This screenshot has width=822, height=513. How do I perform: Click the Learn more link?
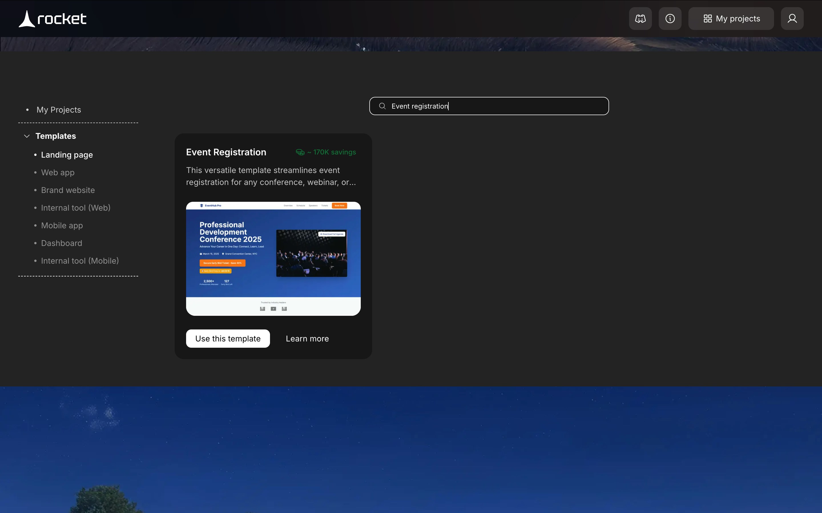[x=307, y=339]
